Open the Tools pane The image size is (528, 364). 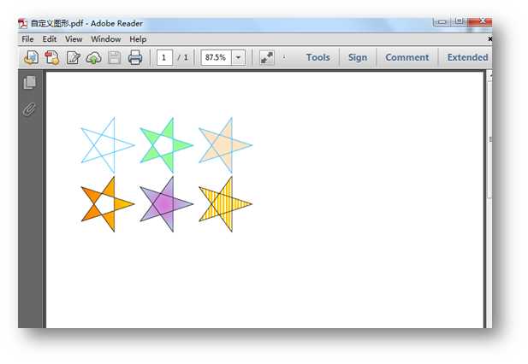[x=317, y=57]
